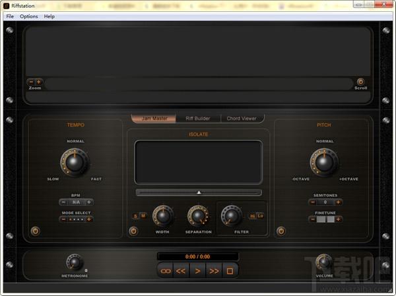Select the Hi filter button
This screenshot has width=396, height=296.
pyautogui.click(x=253, y=216)
